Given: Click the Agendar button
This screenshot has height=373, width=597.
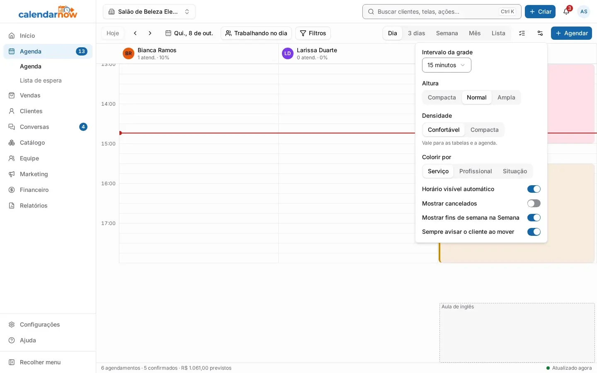Looking at the screenshot, I should click(571, 33).
